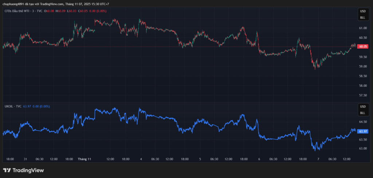
Task: Open the USD currency selector in WTI pane
Action: 362,12
